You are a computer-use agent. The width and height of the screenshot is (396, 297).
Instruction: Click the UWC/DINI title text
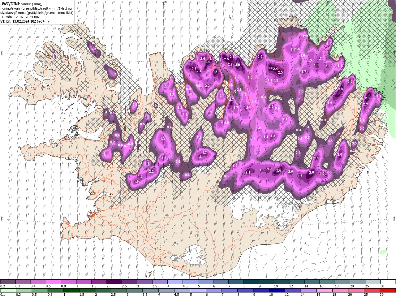10,4
